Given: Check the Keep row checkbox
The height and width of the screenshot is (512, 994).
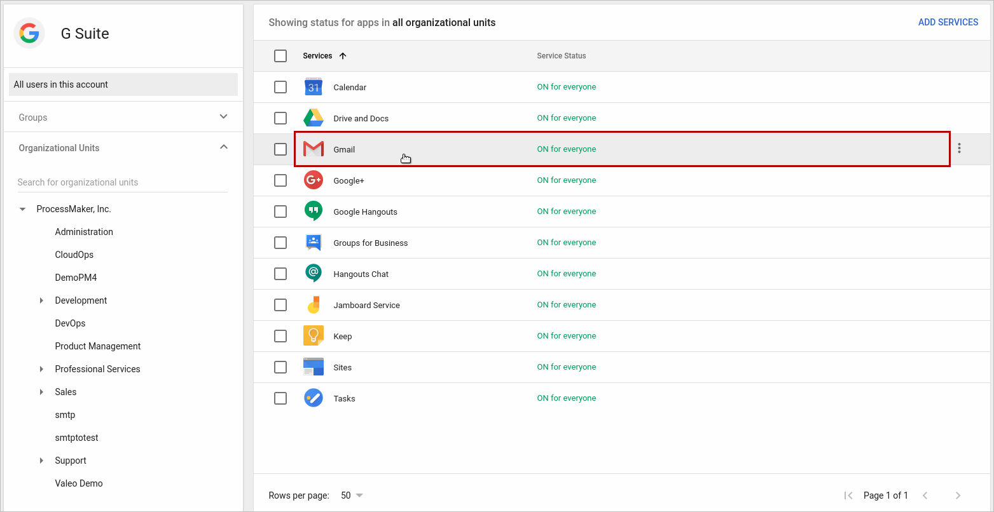Looking at the screenshot, I should 280,336.
